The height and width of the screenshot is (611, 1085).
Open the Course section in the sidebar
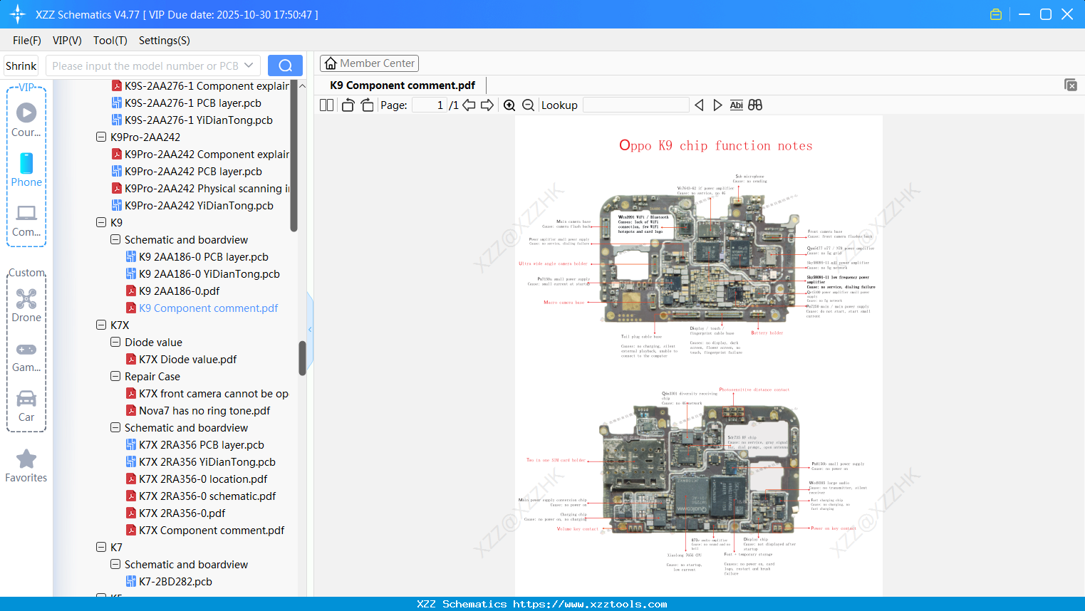click(x=26, y=120)
